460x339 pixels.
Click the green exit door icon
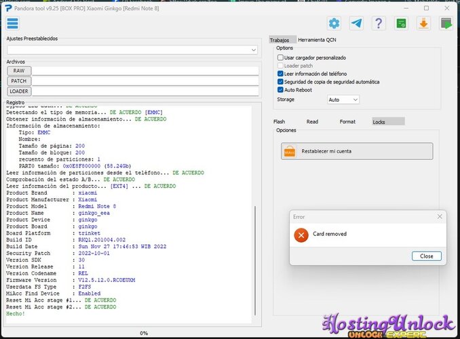(446, 23)
